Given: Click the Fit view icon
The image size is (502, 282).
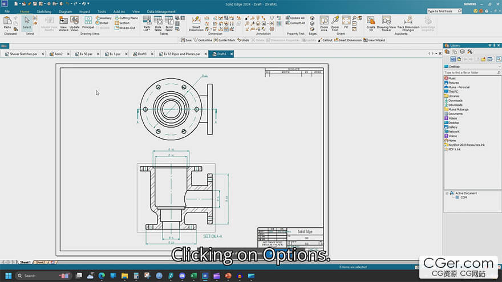Looking at the screenshot, I should pyautogui.click(x=346, y=22).
